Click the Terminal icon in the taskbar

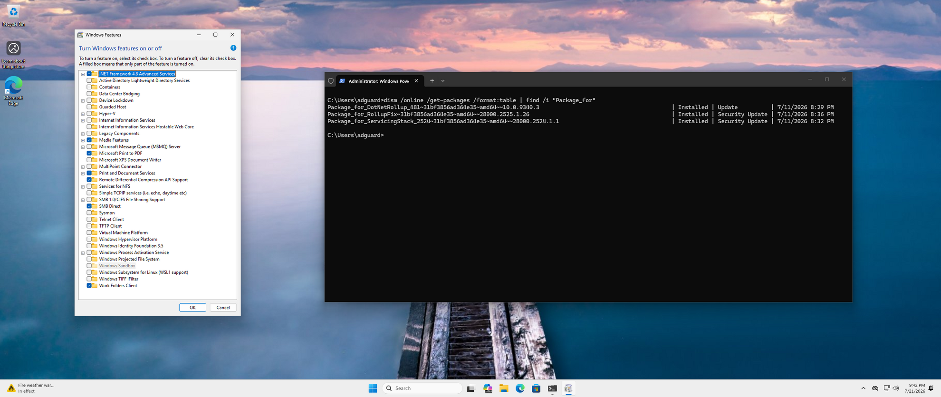(x=552, y=388)
